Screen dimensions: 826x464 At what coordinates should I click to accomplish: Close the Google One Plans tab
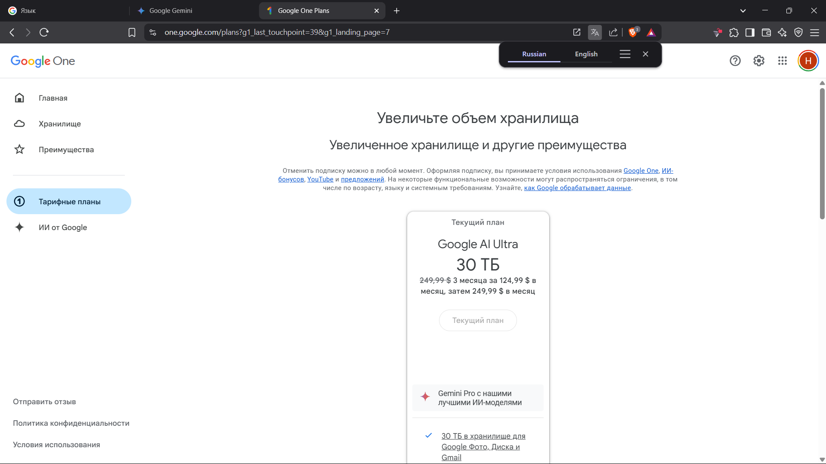[377, 11]
